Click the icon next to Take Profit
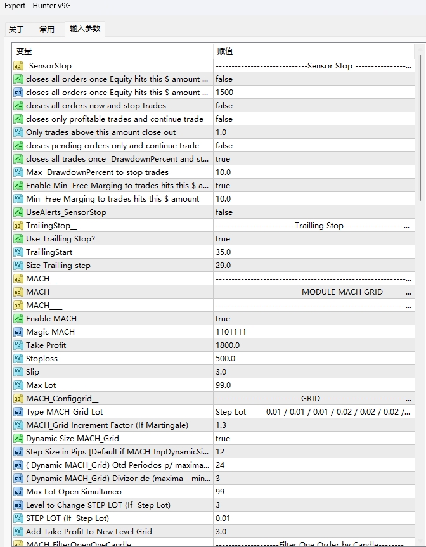 (18, 345)
